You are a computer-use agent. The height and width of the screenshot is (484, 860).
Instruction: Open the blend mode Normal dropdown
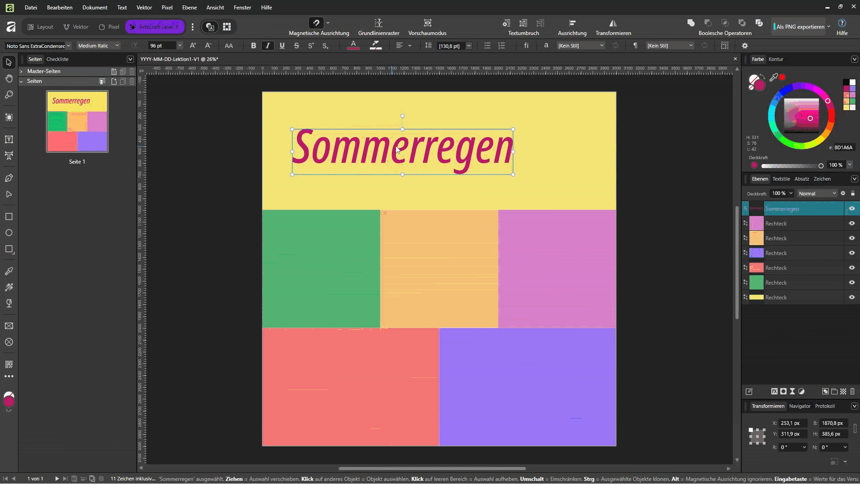[817, 194]
